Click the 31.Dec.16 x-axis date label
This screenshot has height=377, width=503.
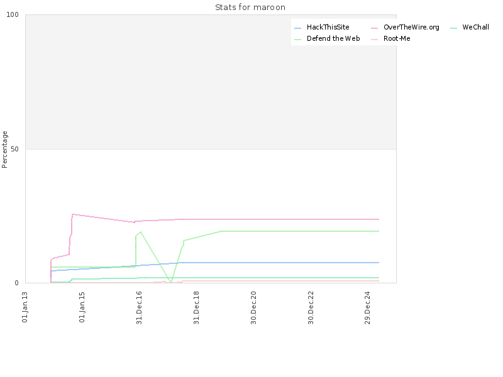click(x=139, y=308)
